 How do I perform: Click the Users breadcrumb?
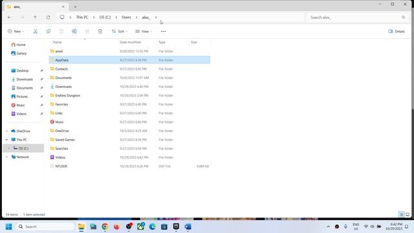[x=126, y=17]
